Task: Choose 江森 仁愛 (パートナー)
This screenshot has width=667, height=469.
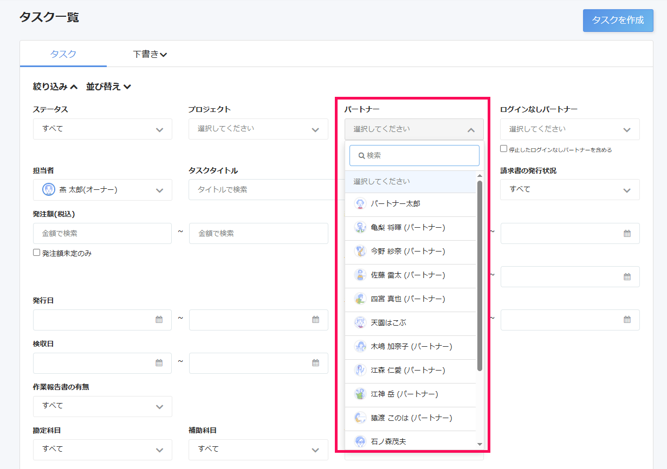Action: click(410, 371)
